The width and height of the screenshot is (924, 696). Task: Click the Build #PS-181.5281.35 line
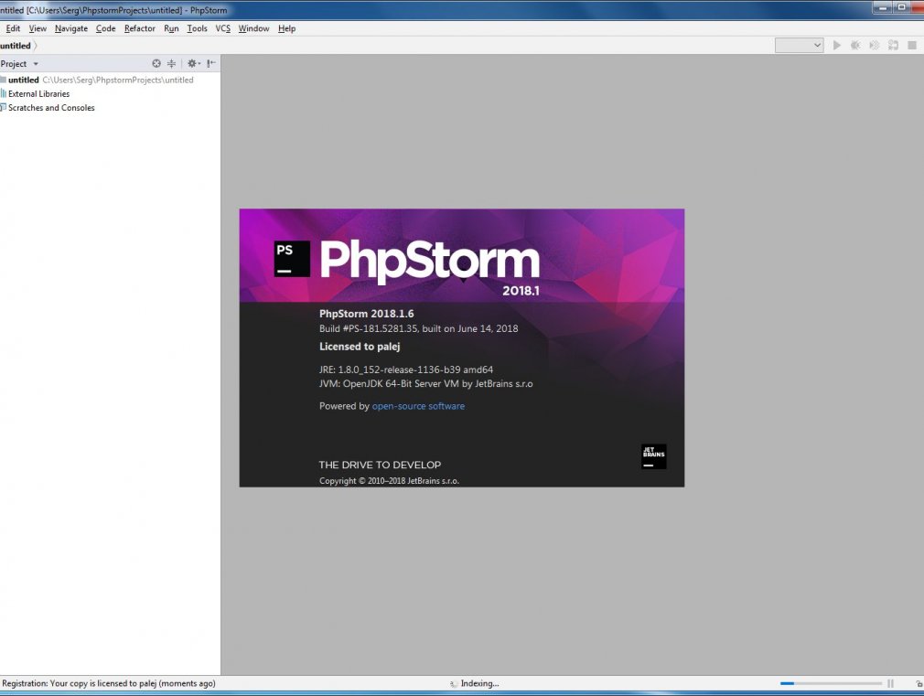[418, 328]
